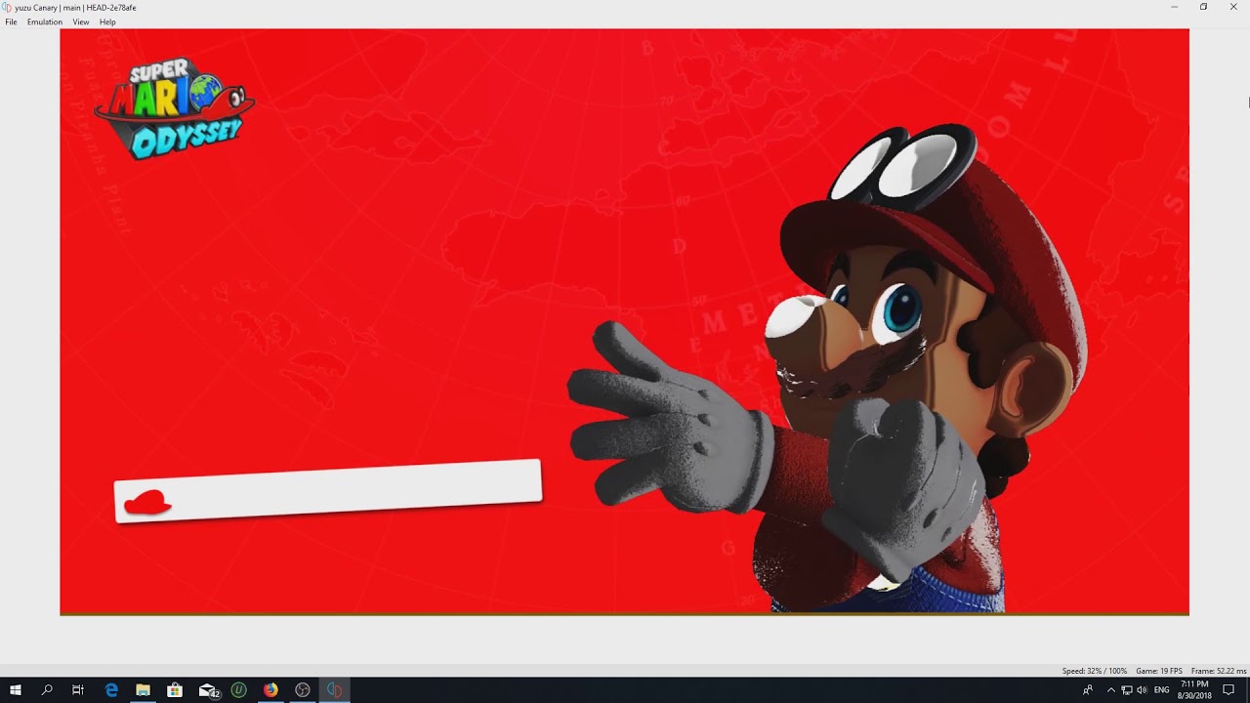
Task: Open the green circular U app in taskbar
Action: coord(239,690)
